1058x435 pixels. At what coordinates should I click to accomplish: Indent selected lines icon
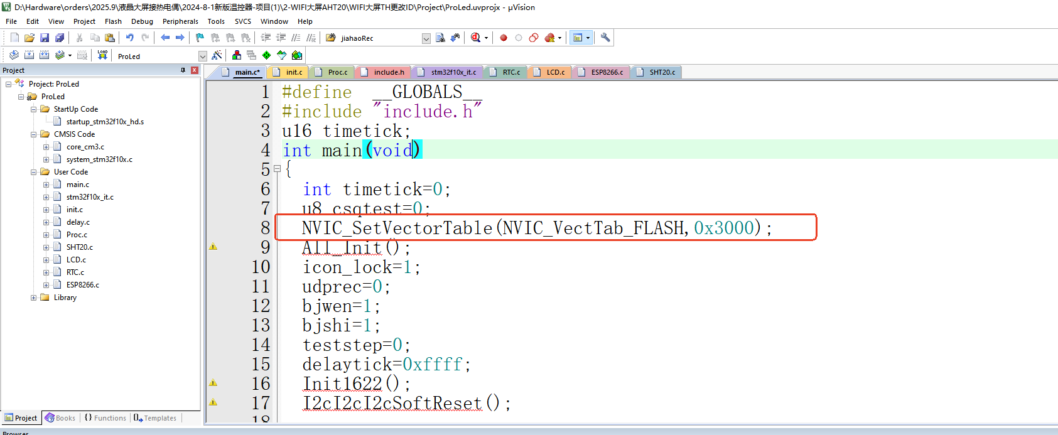pyautogui.click(x=266, y=38)
